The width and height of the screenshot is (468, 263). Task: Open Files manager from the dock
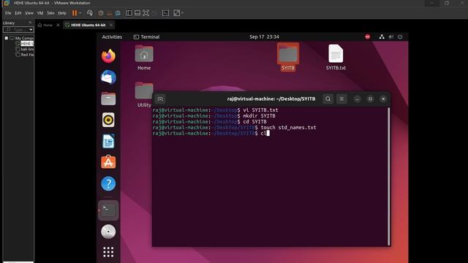tap(108, 99)
